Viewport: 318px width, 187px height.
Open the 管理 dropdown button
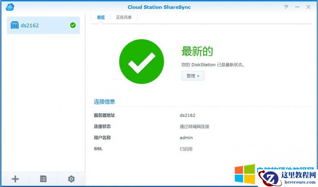click(x=193, y=76)
